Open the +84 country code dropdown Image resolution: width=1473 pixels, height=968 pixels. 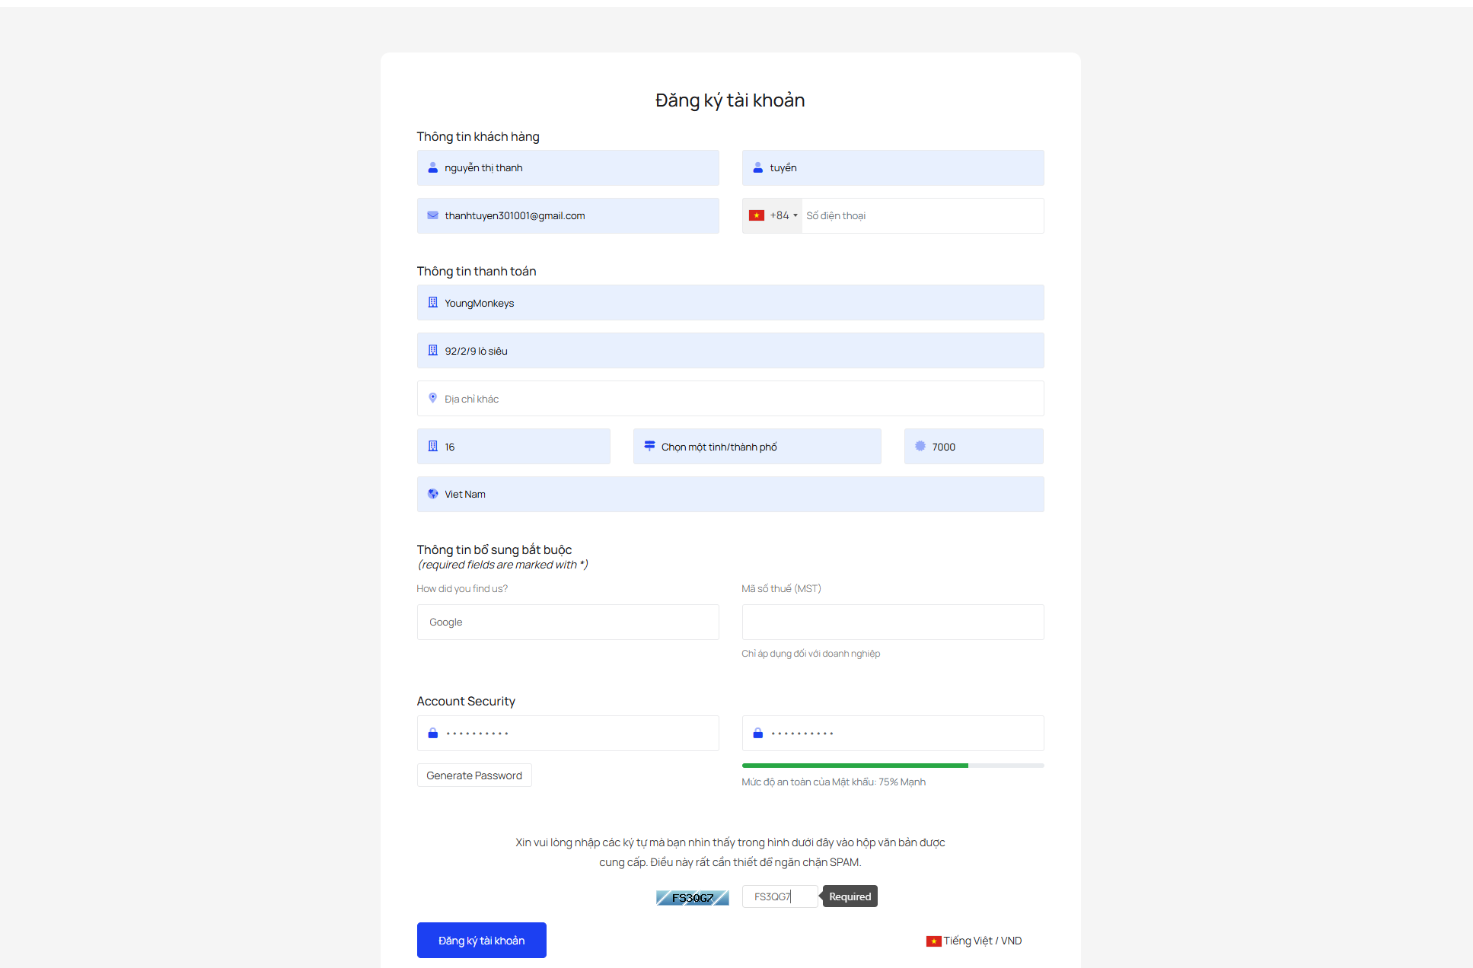pos(773,215)
